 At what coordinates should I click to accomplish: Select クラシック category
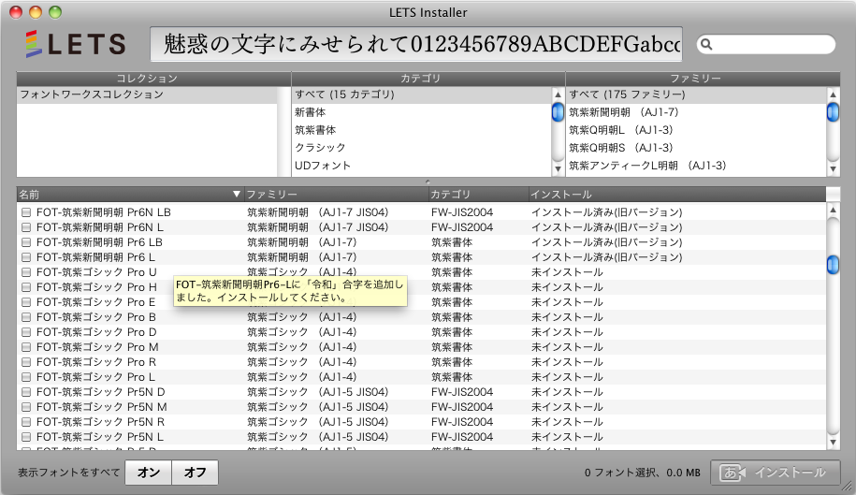pos(422,148)
